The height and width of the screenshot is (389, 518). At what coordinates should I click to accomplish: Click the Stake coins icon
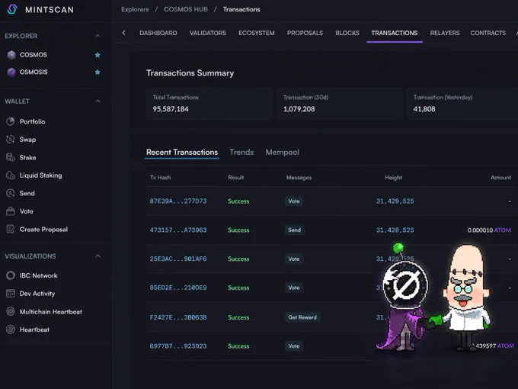[x=11, y=157]
